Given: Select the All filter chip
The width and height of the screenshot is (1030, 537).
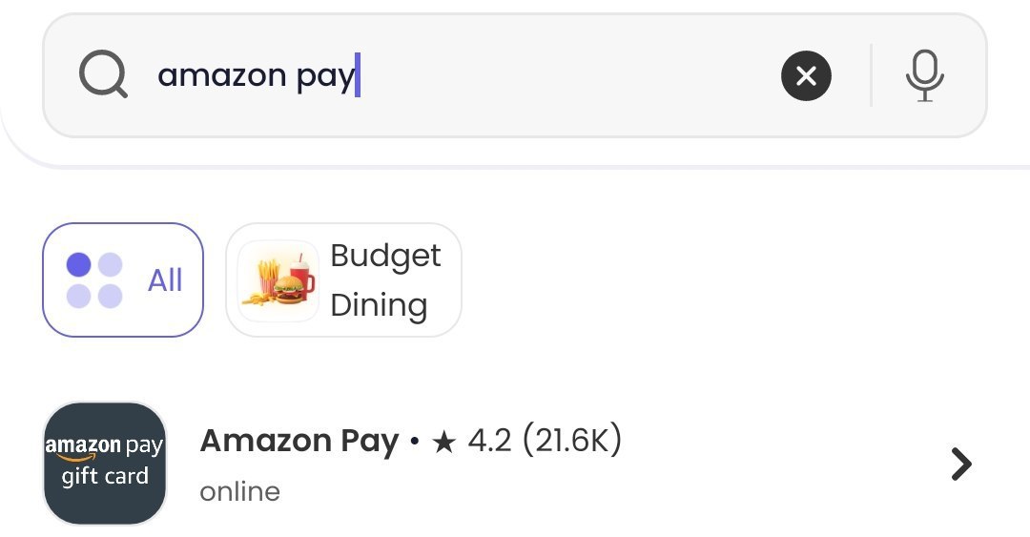Looking at the screenshot, I should point(123,280).
